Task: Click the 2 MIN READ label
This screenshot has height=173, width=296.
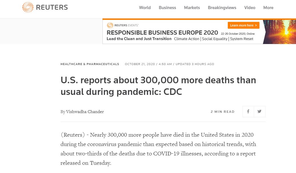Action: click(222, 112)
